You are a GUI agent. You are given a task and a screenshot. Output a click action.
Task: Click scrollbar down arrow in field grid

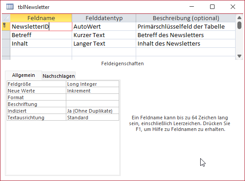coord(239,56)
